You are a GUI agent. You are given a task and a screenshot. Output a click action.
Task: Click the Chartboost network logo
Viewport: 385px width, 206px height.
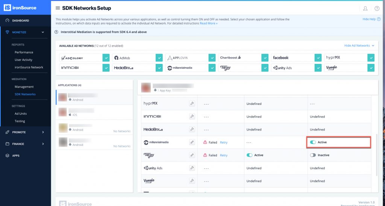pyautogui.click(x=230, y=58)
